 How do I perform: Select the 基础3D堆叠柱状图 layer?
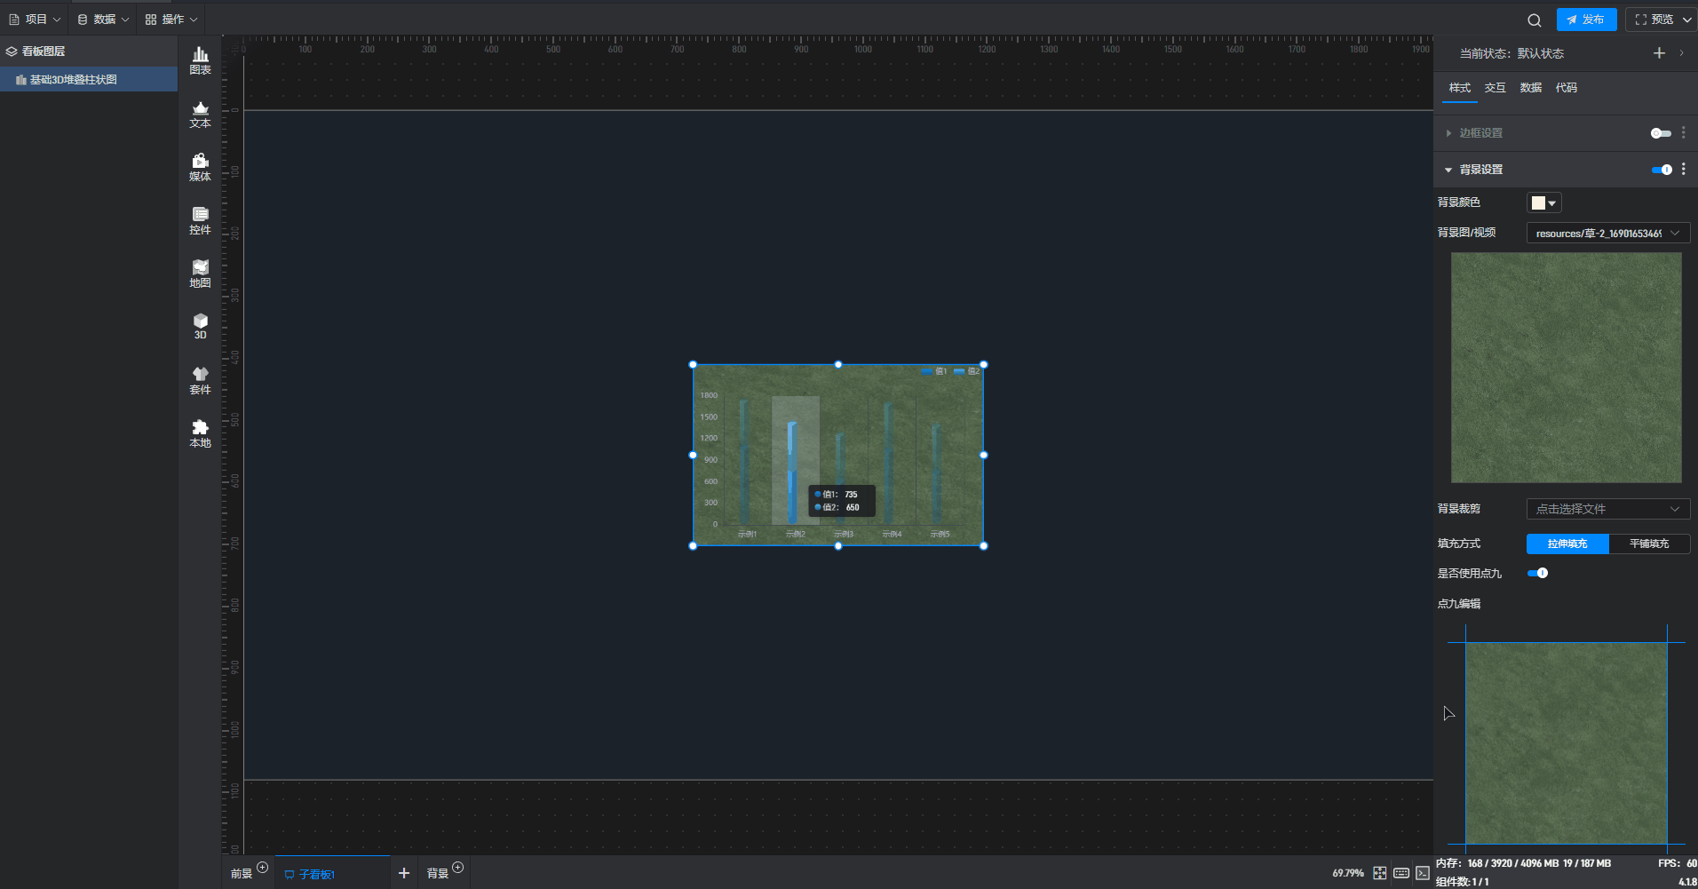[74, 80]
